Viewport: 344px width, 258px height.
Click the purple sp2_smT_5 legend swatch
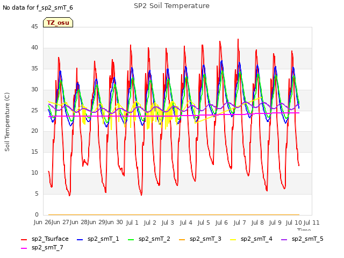coord(284,240)
